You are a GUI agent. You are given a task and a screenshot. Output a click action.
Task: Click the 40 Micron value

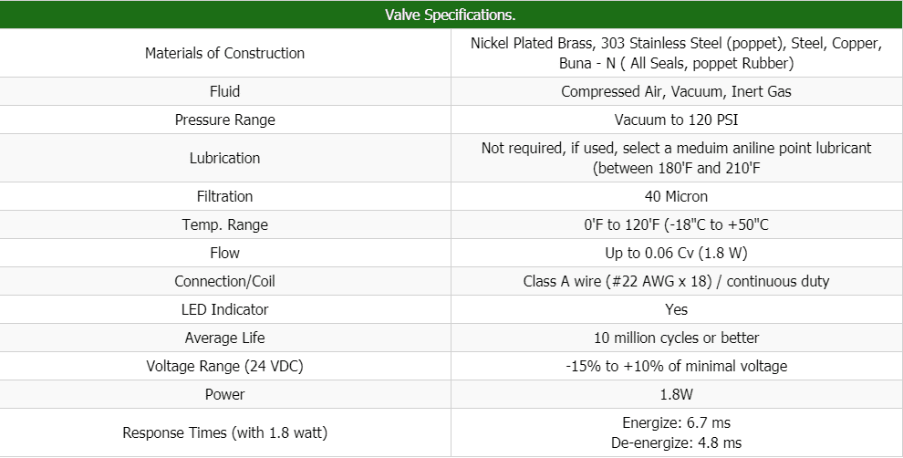[x=676, y=196]
